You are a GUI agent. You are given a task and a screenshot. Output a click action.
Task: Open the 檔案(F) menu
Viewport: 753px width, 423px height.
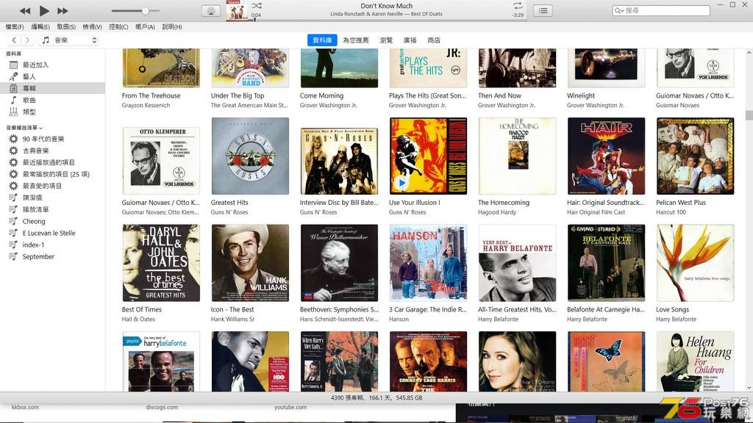coord(15,27)
